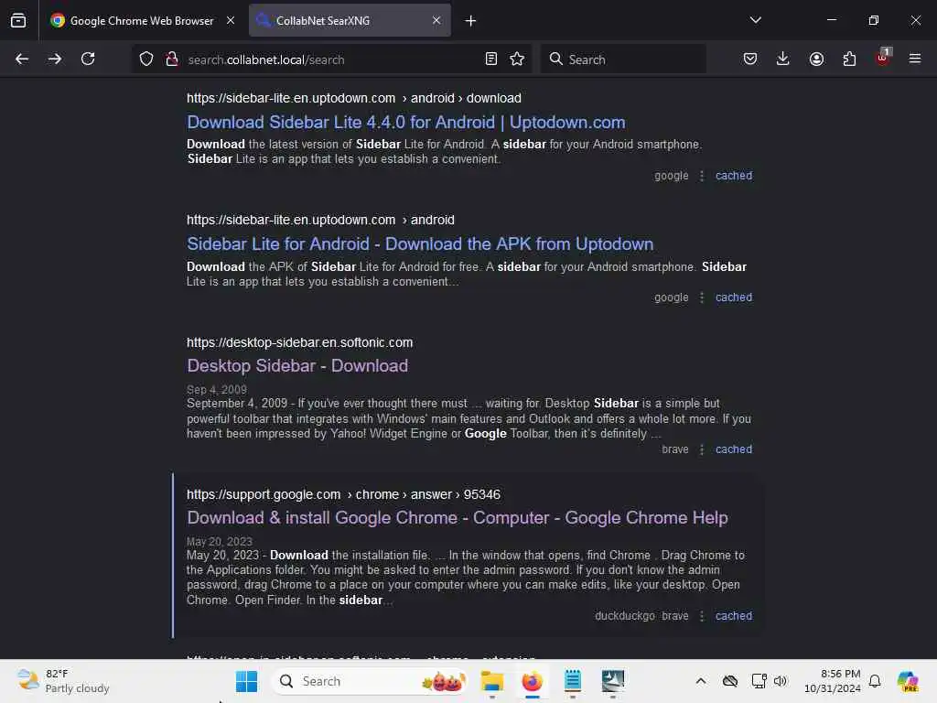Open the Notepad taskbar icon
937x703 pixels.
tap(573, 681)
